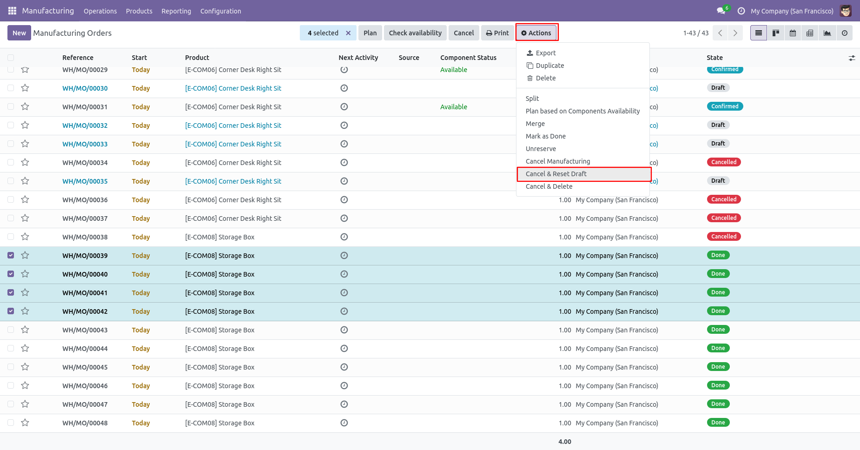Star order WH/MO/00039 as favorite
860x450 pixels.
(25, 255)
